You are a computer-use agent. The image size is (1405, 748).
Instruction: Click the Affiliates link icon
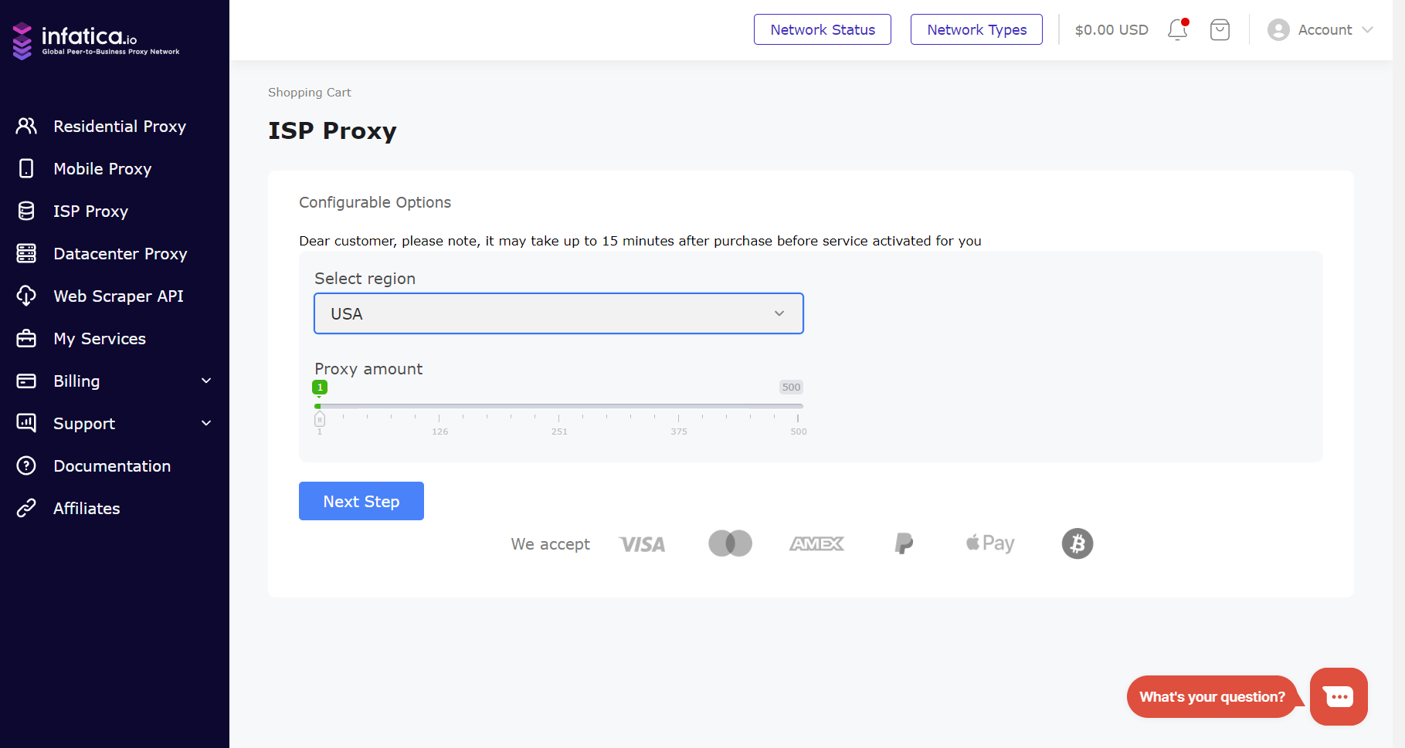26,508
